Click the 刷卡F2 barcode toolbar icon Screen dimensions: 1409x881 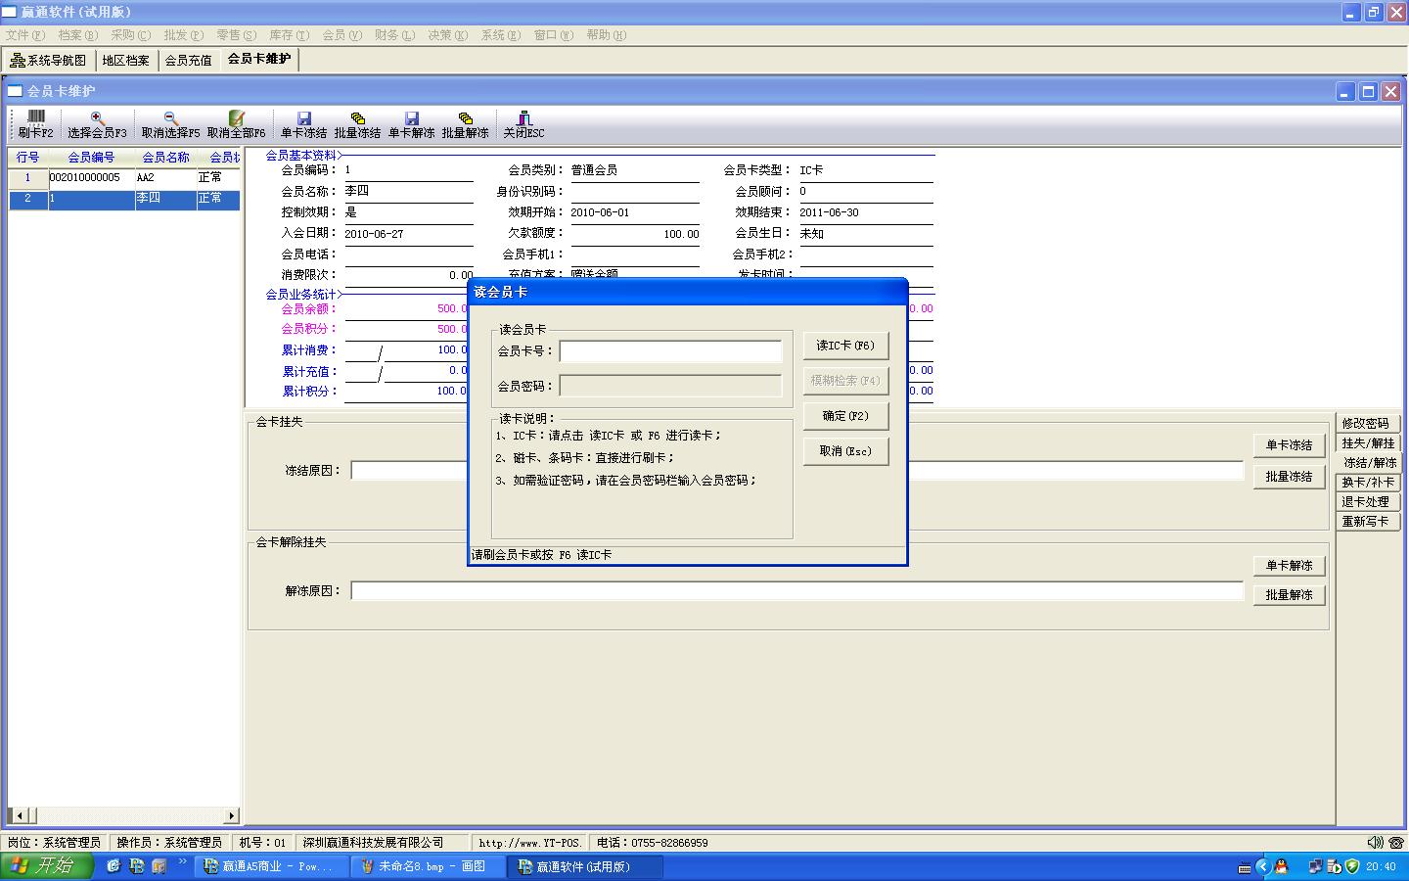(x=35, y=118)
